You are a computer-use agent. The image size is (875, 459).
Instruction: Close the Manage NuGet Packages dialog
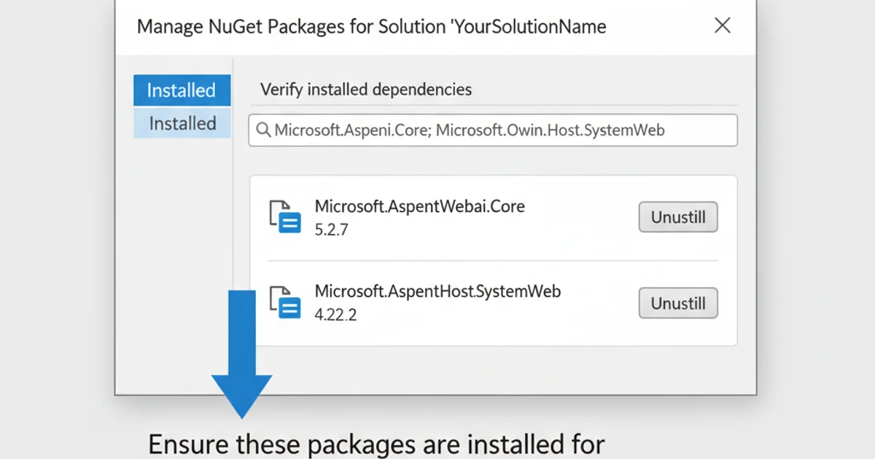coord(722,25)
